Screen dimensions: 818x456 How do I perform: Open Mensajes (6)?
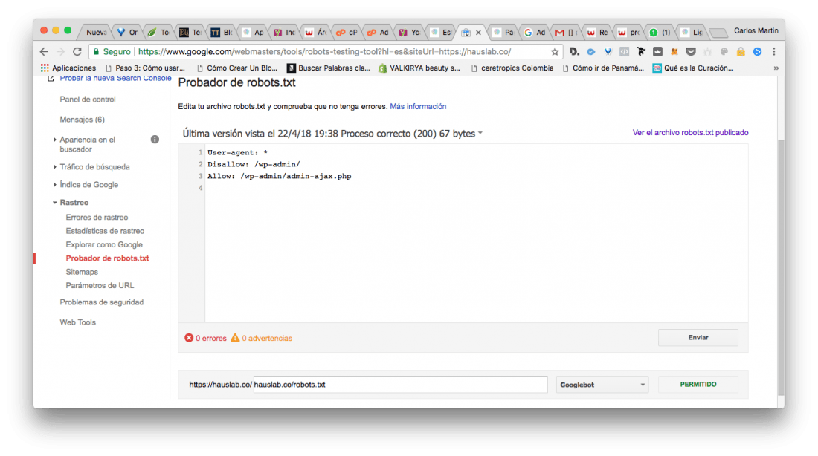[82, 120]
